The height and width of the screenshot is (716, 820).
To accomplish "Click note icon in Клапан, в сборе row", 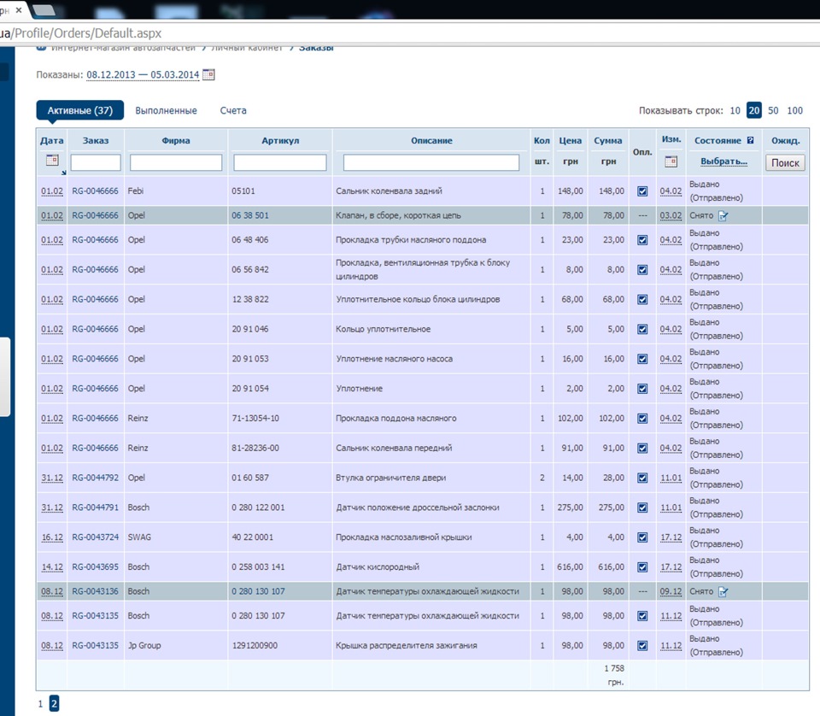I will pyautogui.click(x=723, y=216).
